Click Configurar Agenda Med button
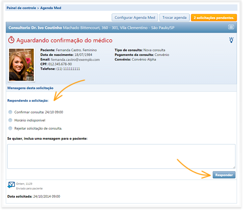Screen dimensions: 243x210 pos(135,18)
